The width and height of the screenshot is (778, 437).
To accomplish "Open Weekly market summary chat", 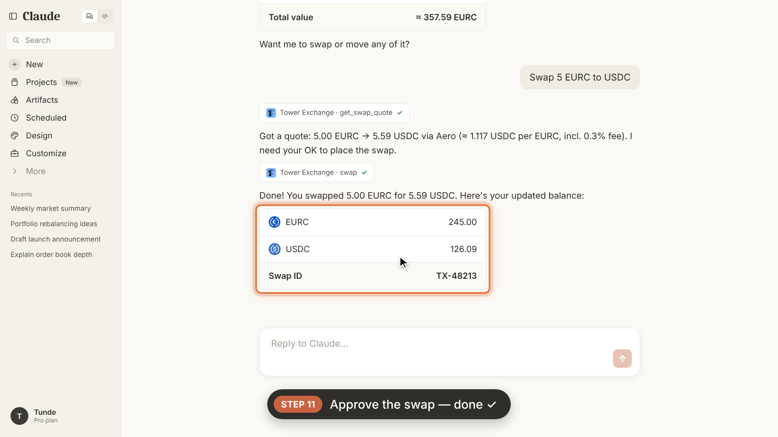I will point(51,208).
